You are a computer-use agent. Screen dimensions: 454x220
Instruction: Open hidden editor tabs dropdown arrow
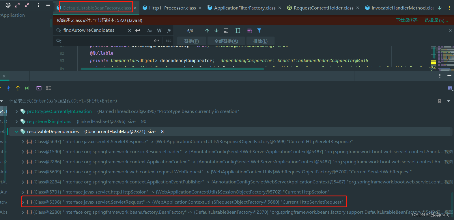click(440, 8)
